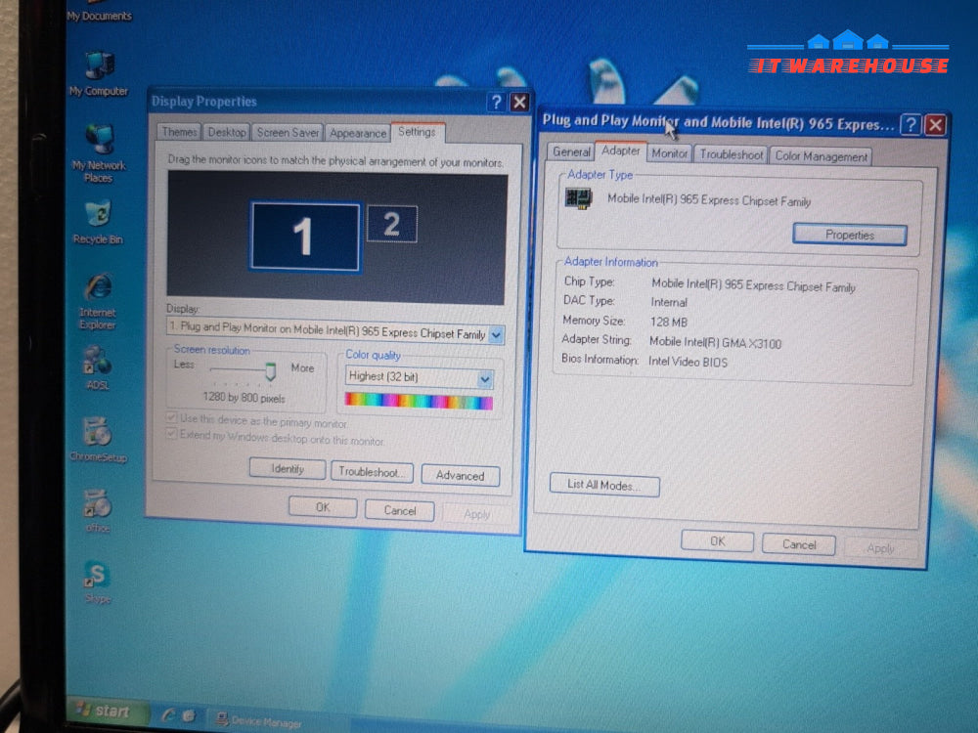Click the Memory Size value 128 MB
This screenshot has height=733, width=978.
[669, 322]
